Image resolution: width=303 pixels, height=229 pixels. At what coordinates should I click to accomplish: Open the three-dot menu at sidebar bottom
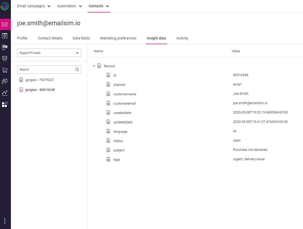[x=5, y=220]
